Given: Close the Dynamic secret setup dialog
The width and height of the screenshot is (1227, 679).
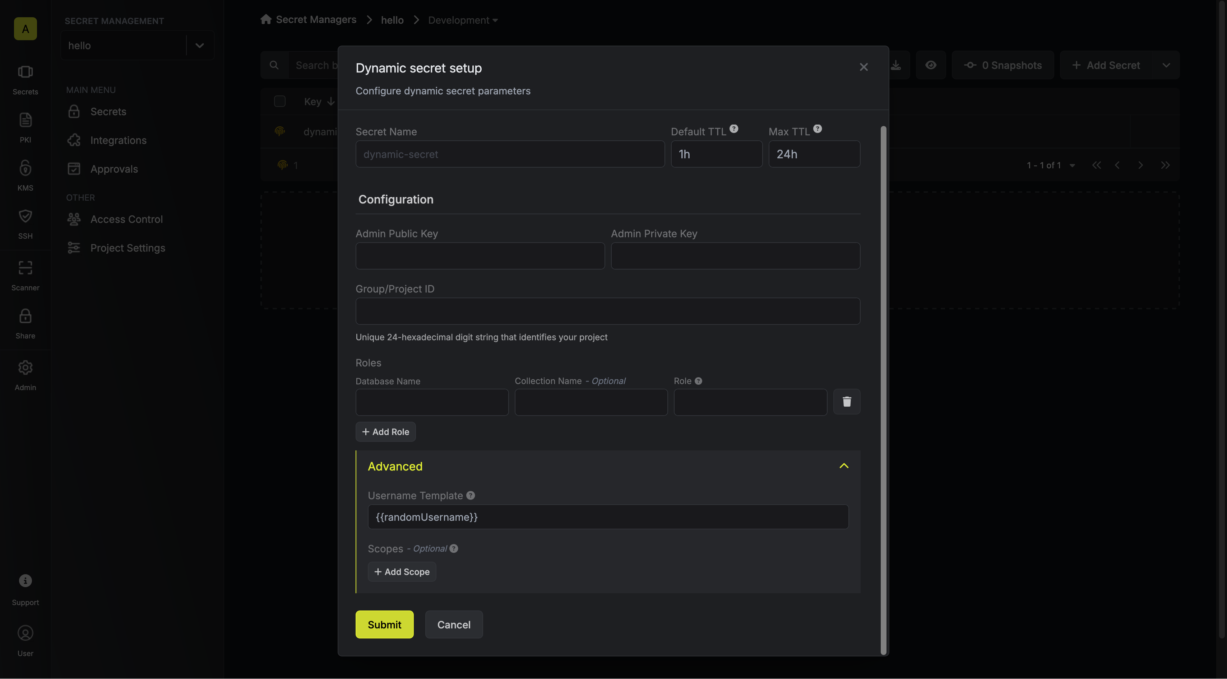Looking at the screenshot, I should point(863,67).
